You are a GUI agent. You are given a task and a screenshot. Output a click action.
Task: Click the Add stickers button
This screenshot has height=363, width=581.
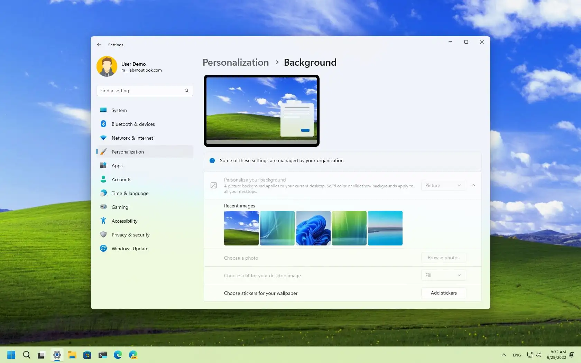coord(443,293)
